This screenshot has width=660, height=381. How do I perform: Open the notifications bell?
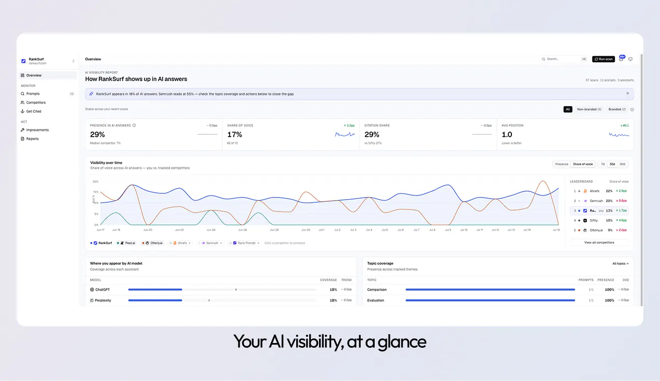(621, 59)
